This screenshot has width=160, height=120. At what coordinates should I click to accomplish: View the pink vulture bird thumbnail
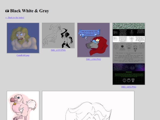point(23,105)
